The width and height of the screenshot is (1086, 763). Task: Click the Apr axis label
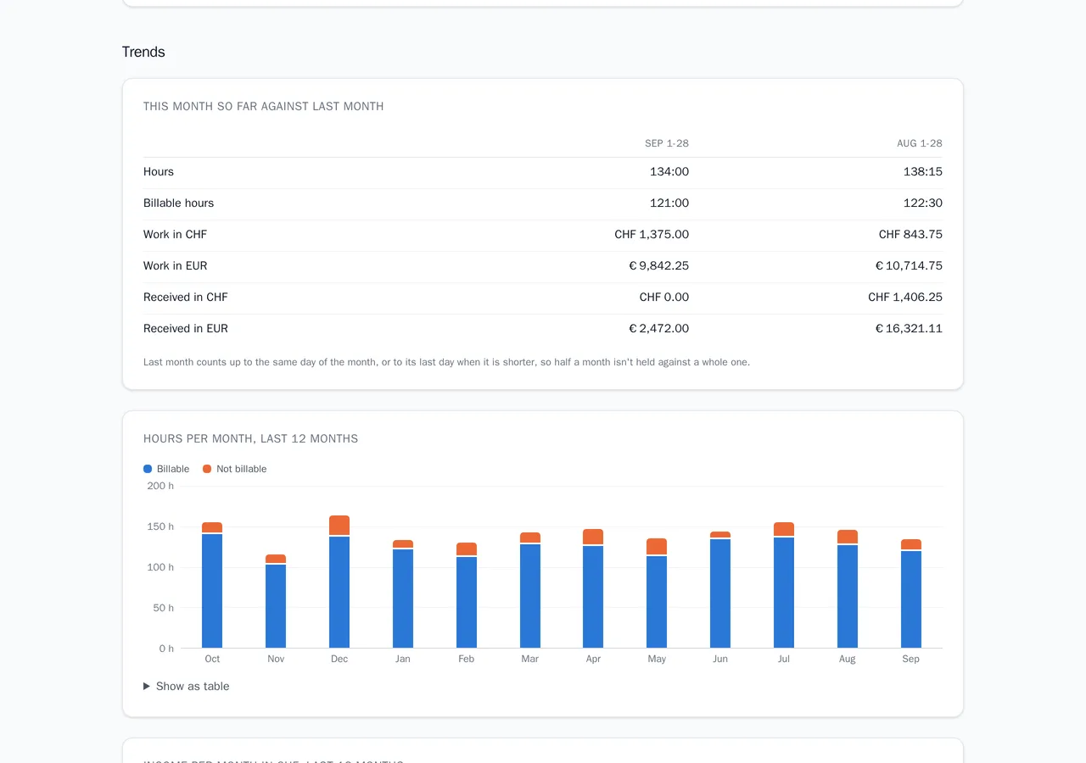[593, 659]
